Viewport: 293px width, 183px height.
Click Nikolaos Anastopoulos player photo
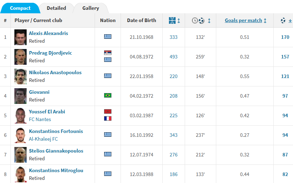coord(21,76)
